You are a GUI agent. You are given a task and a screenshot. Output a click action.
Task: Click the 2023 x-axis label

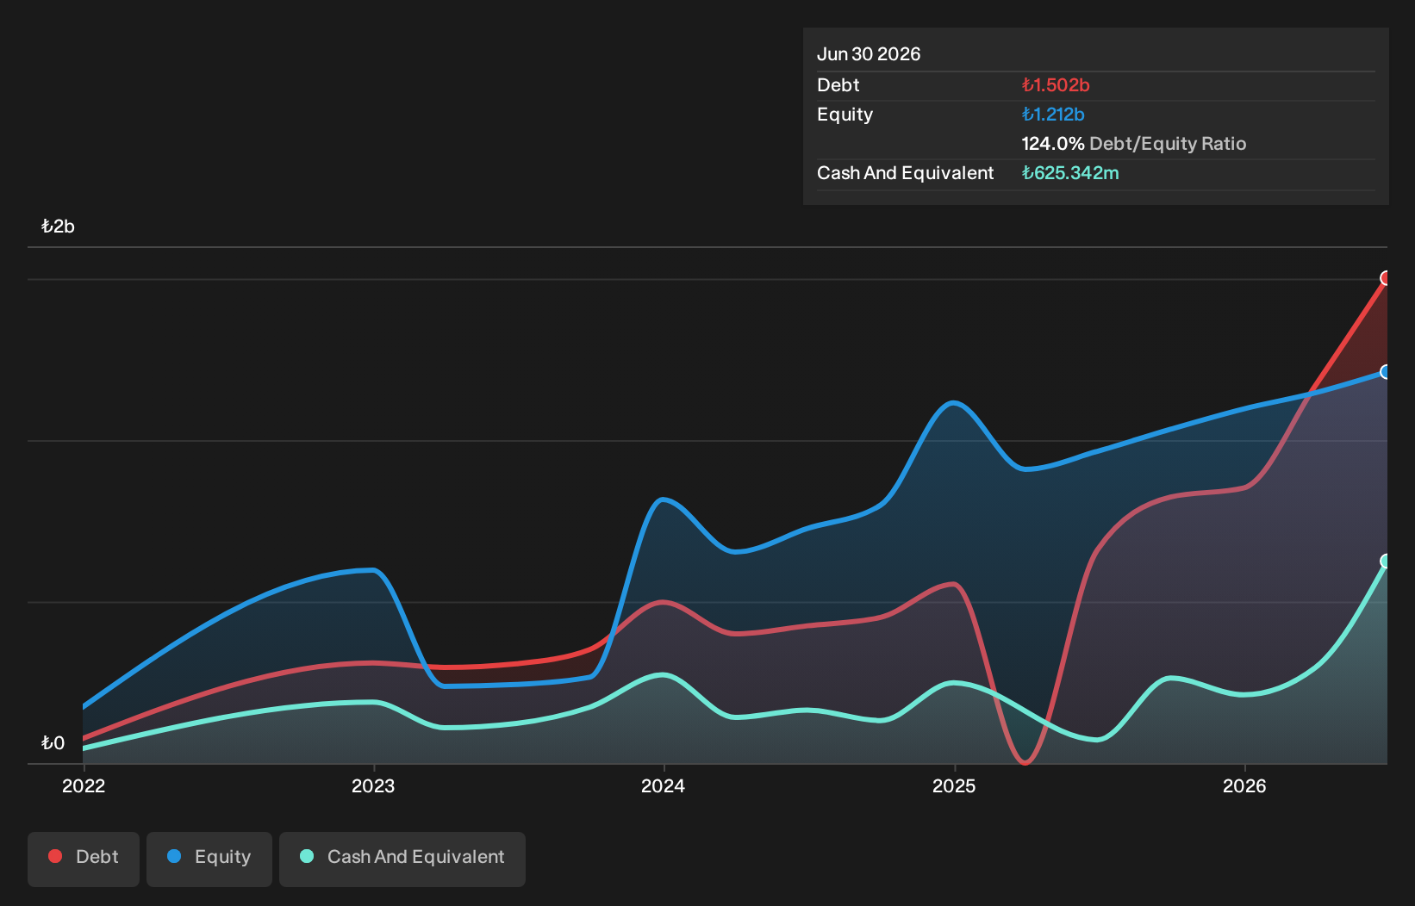373,785
